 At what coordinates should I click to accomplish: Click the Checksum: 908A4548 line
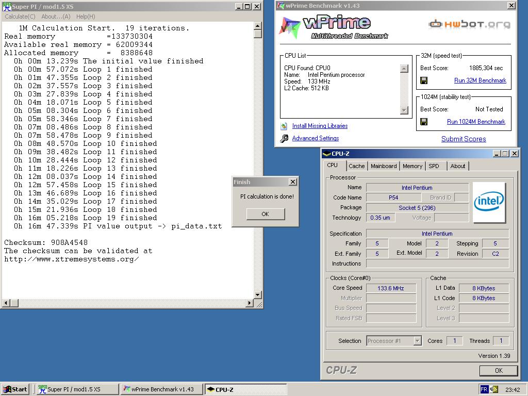pos(46,242)
